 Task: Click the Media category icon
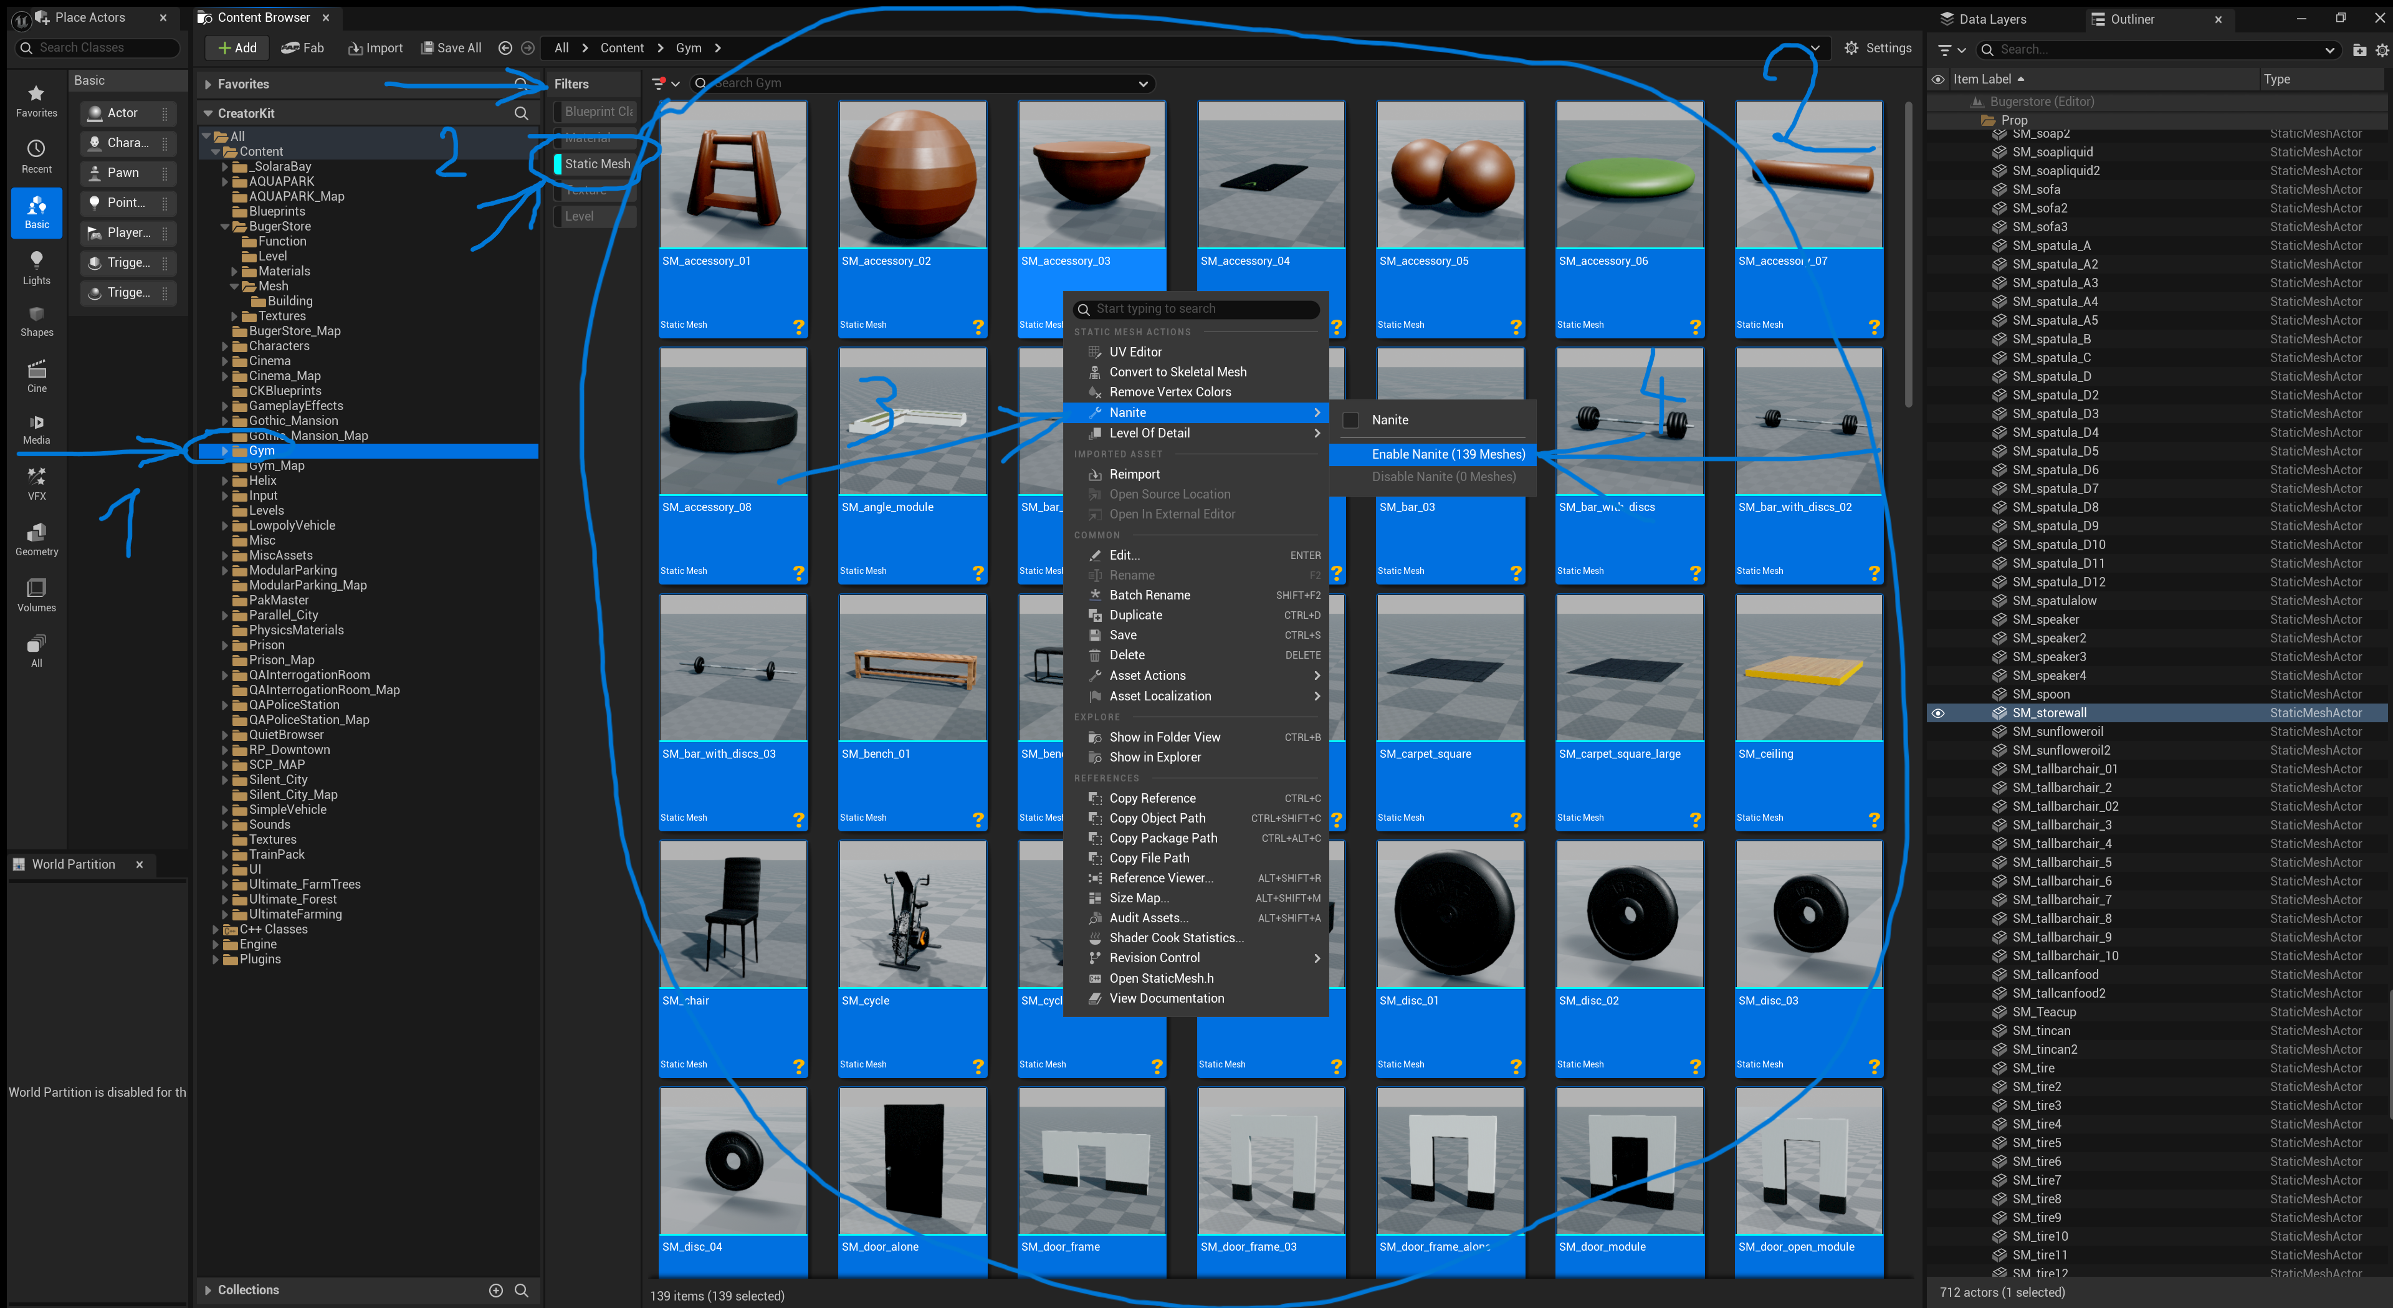(36, 429)
